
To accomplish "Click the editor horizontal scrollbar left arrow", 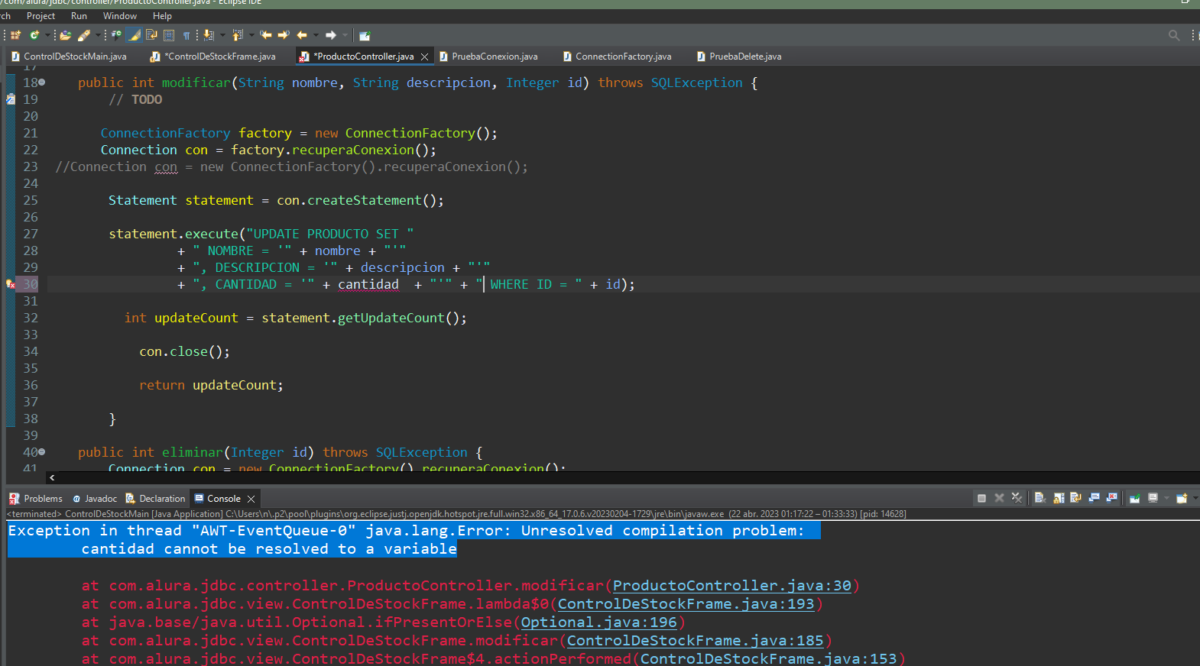I will coord(52,477).
